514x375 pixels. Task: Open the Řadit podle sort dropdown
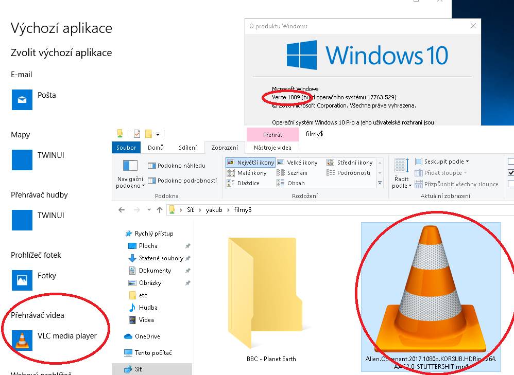(x=402, y=173)
